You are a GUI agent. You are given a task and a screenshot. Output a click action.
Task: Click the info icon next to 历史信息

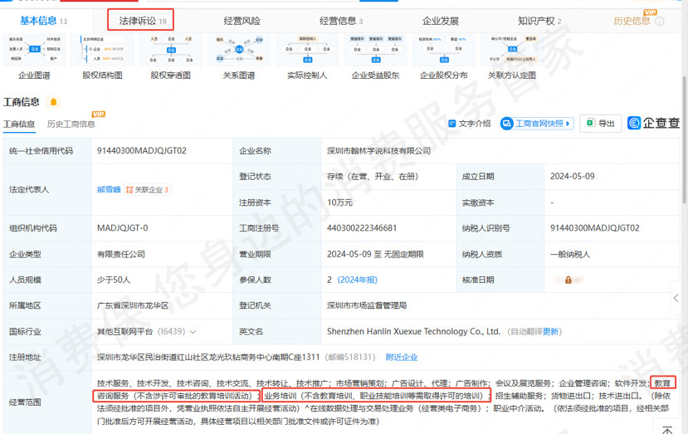pos(660,21)
